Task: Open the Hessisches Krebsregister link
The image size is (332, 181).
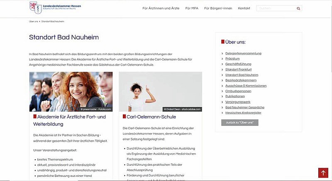Action: coord(243,113)
